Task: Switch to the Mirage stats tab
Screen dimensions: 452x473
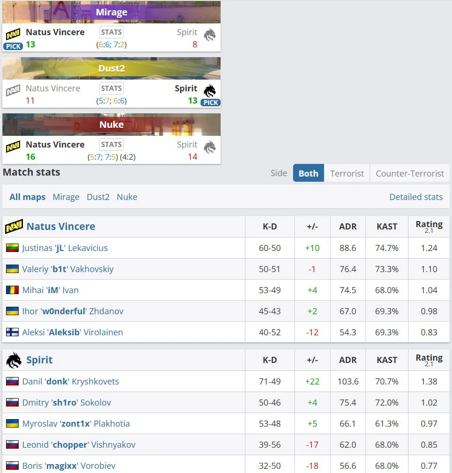Action: 66,197
